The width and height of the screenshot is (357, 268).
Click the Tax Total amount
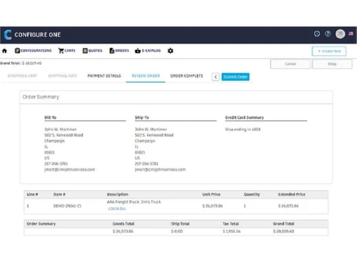coord(232,232)
